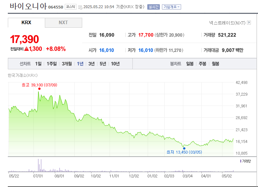Click the 바이오니아 stock name heading
The width and height of the screenshot is (258, 187).
tap(28, 6)
